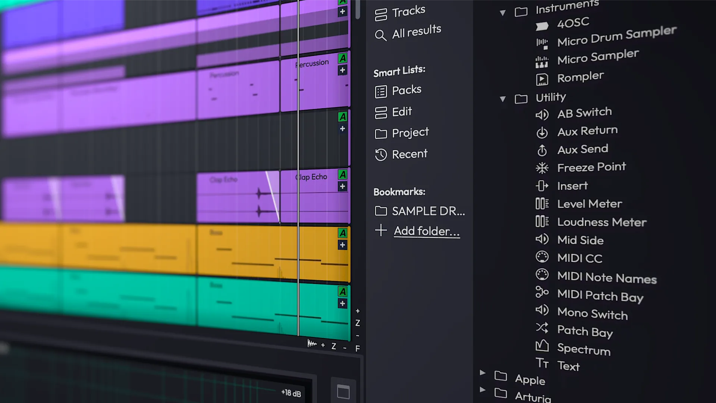Select the MIDI CC icon

(542, 257)
